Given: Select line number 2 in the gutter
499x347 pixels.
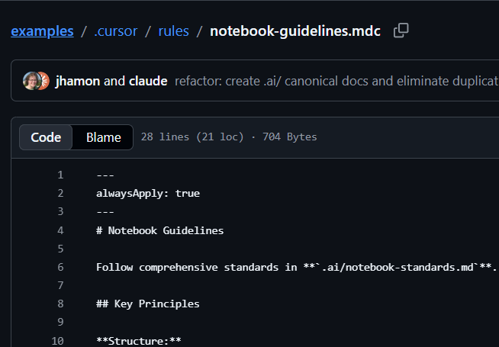Looking at the screenshot, I should pyautogui.click(x=60, y=194).
